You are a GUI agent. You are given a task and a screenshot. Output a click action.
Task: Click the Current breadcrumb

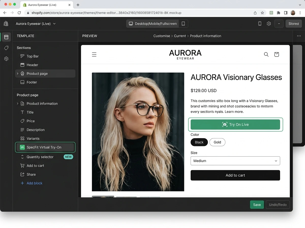click(x=180, y=36)
